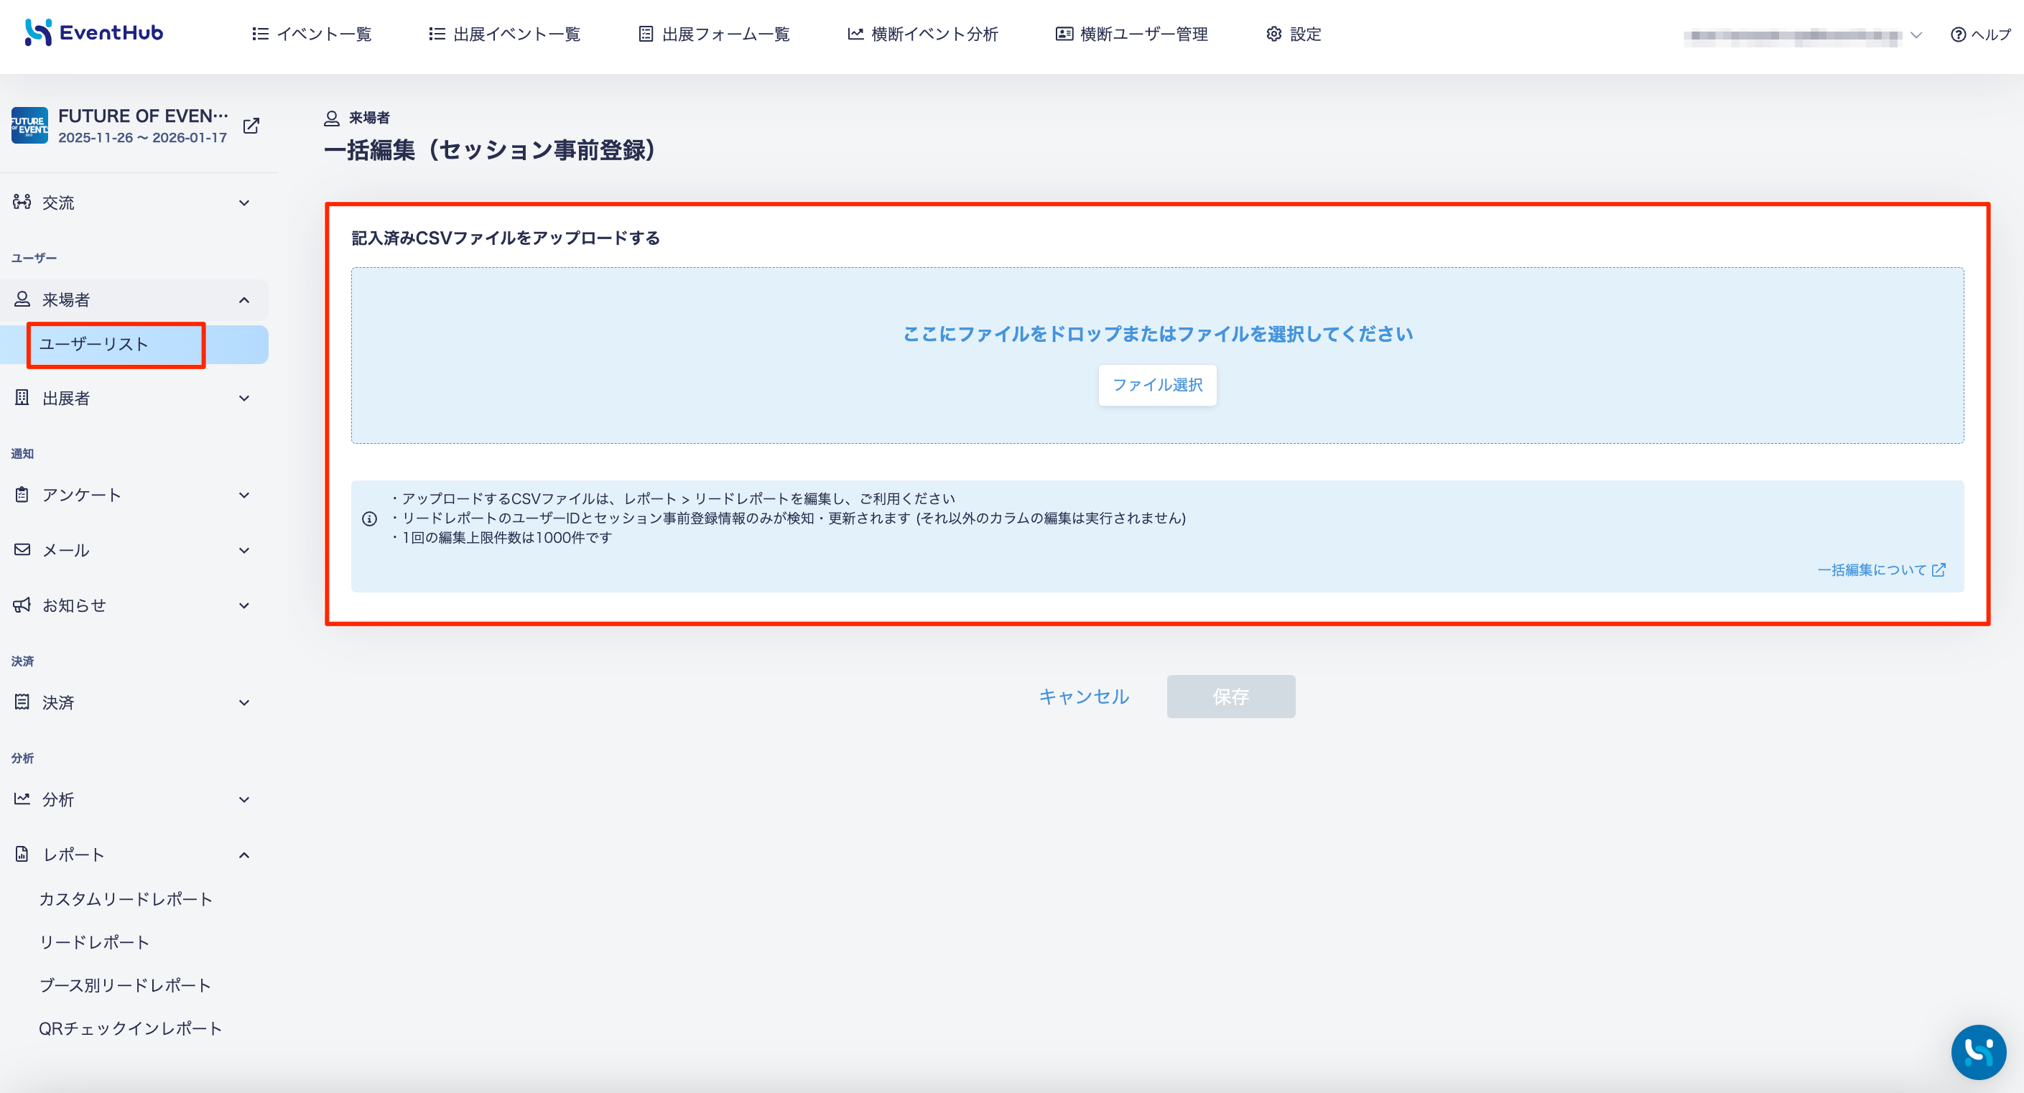The width and height of the screenshot is (2024, 1093).
Task: Open リードレポート in sidebar
Action: [x=94, y=942]
